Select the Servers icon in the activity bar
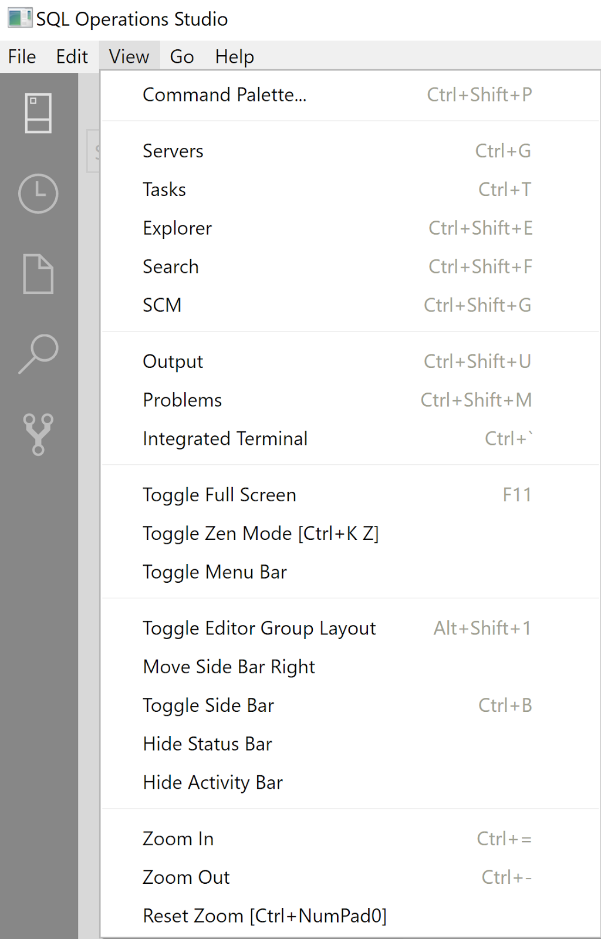The image size is (601, 939). 38,113
